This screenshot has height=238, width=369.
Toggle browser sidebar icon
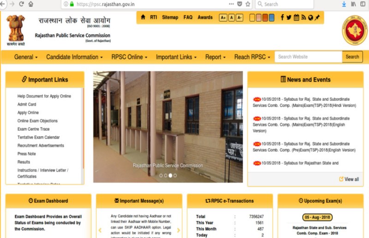(363, 4)
